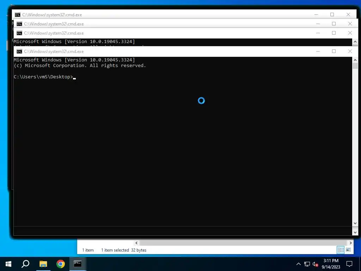Maximize the front cmd.exe window
The width and height of the screenshot is (361, 271).
tap(334, 52)
